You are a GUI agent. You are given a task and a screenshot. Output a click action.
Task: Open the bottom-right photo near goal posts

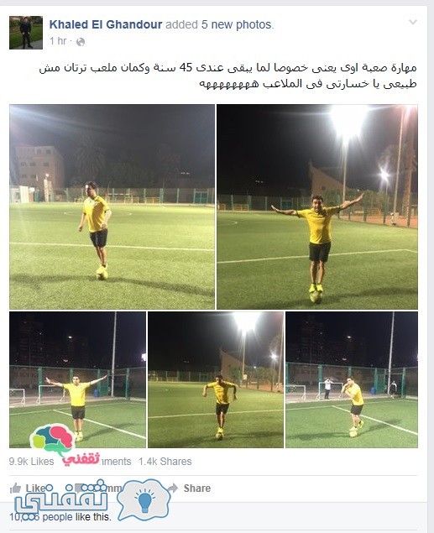pos(352,379)
